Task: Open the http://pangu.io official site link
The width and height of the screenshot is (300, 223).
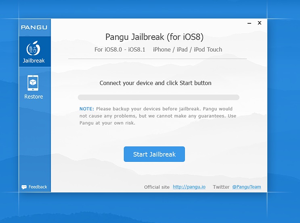Action: [189, 187]
